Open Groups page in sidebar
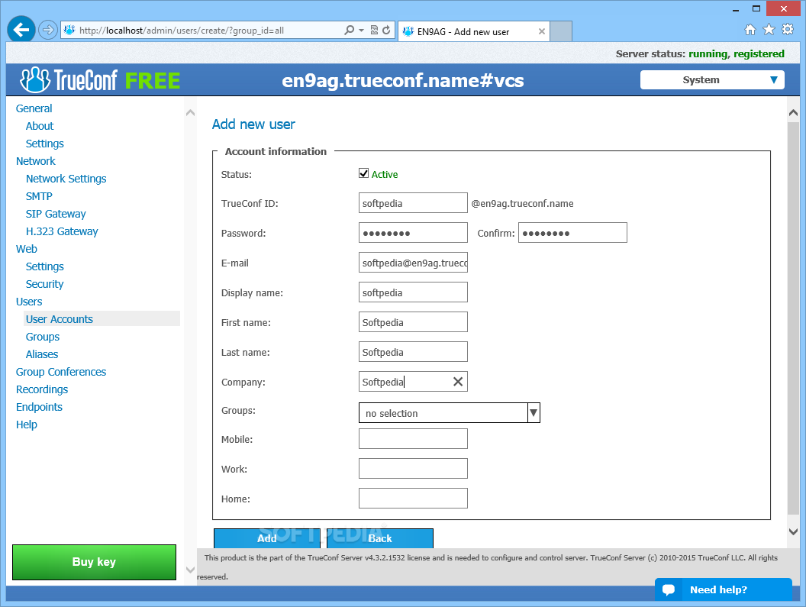Screen dimensions: 806x607 point(43,337)
